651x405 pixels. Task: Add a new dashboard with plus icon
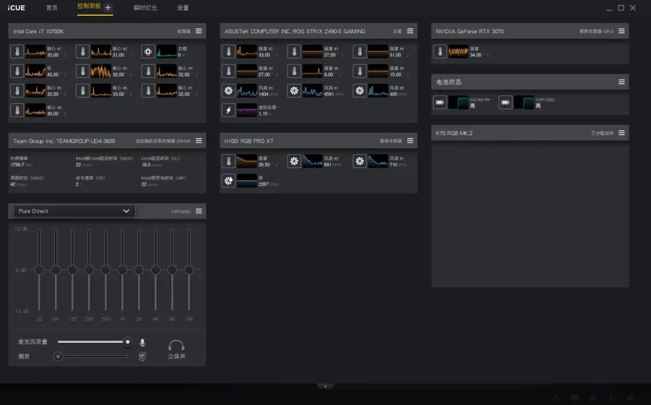[108, 7]
